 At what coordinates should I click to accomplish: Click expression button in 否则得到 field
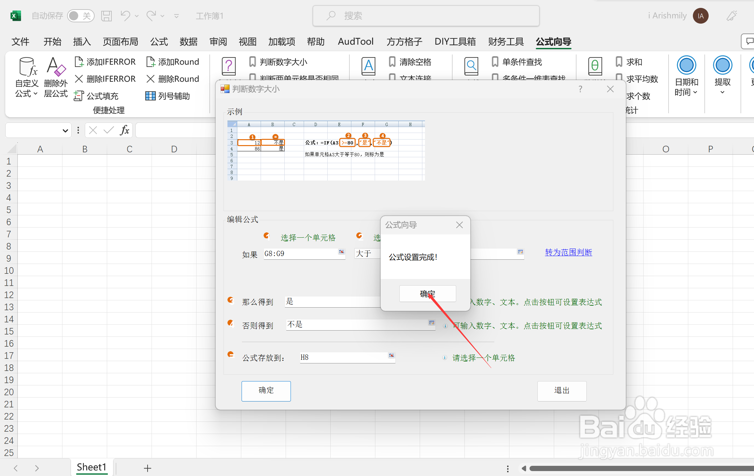coord(432,323)
